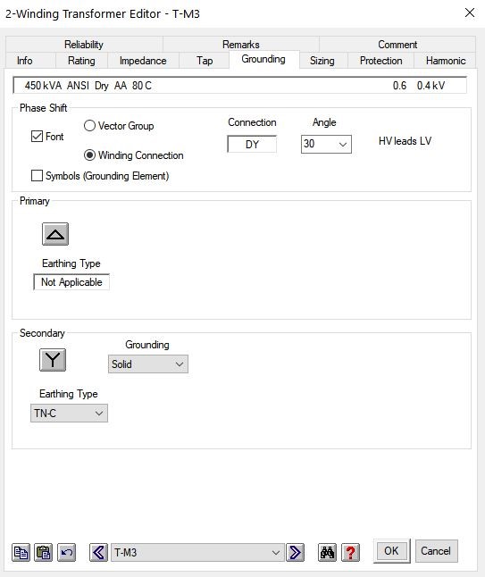
Task: Open the Sizing tab
Action: point(322,61)
